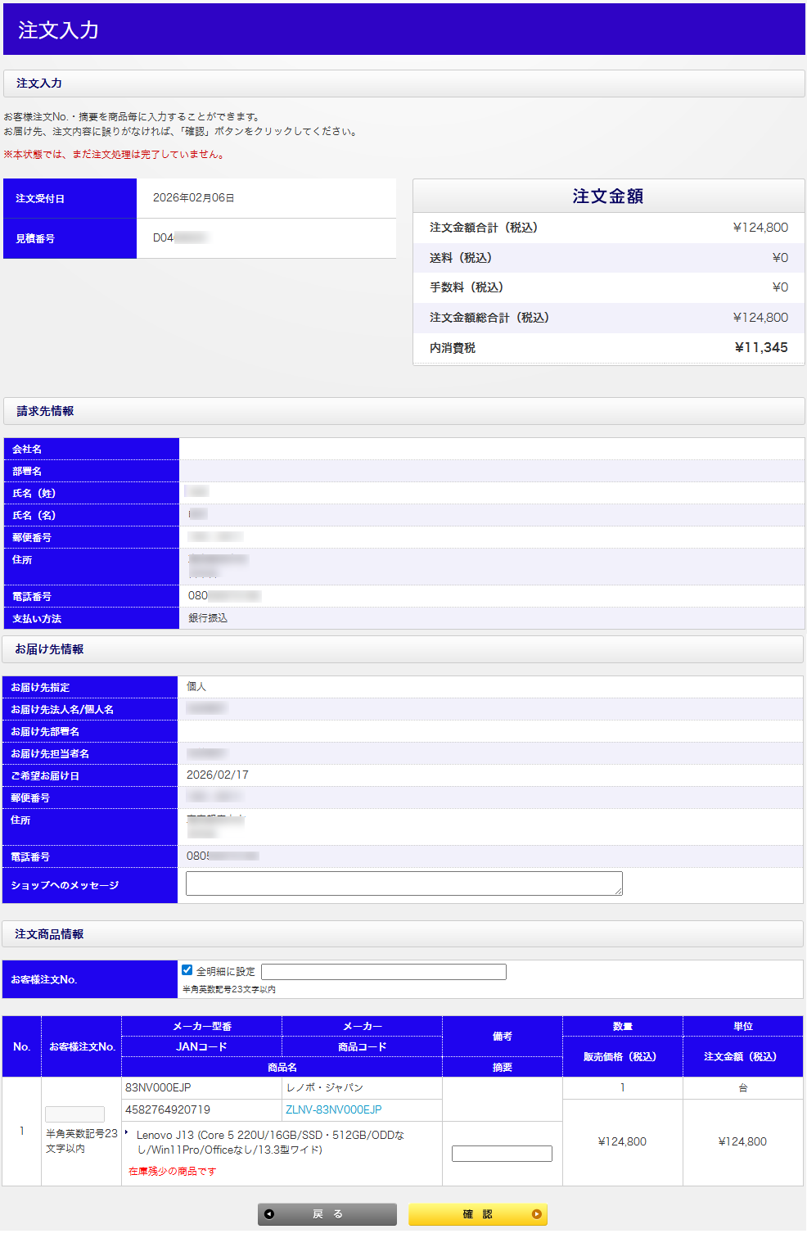The width and height of the screenshot is (807, 1238).
Task: Click the ご希望お届け日 value 2026/02/17
Action: [218, 775]
